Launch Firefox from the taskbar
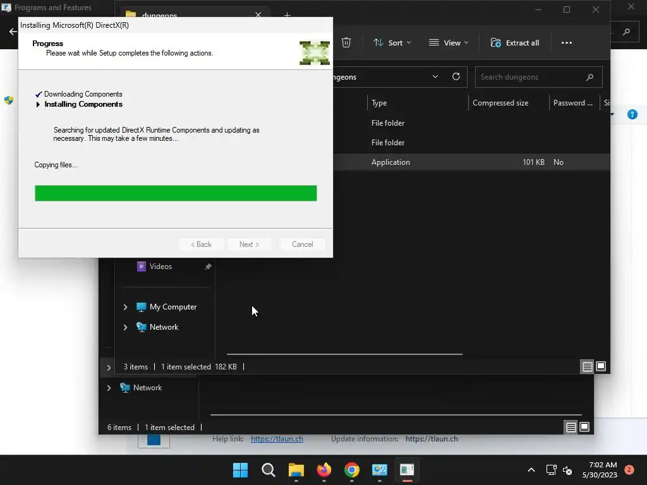Screen dimensions: 647x485 tap(324, 470)
